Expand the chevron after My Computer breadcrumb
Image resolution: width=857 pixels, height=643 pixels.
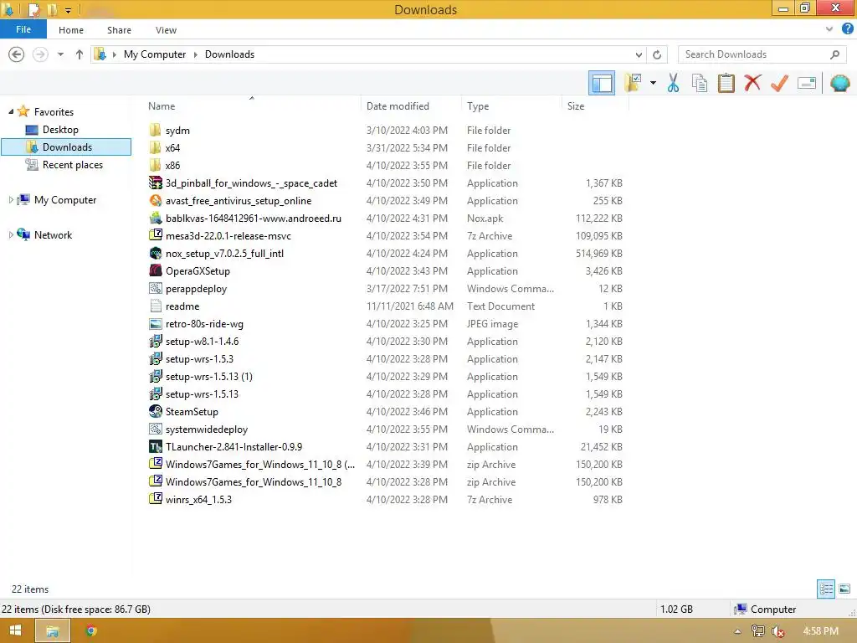click(195, 54)
